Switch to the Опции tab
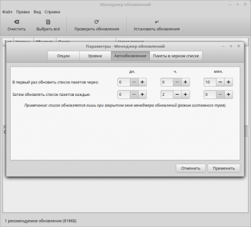Image resolution: width=251 pixels, height=227 pixels. coord(63,56)
